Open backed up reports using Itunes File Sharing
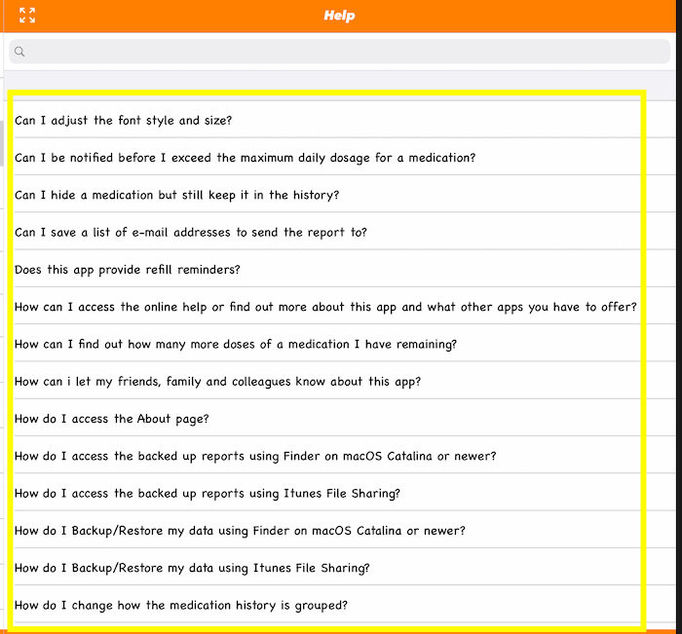Image resolution: width=682 pixels, height=634 pixels. (208, 493)
